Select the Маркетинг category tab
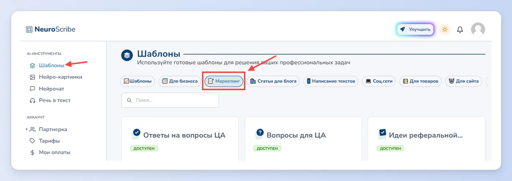Viewport: 512px width, 181px height. point(224,81)
